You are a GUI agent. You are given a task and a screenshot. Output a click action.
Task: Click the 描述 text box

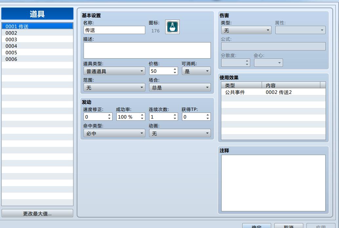[x=147, y=50]
